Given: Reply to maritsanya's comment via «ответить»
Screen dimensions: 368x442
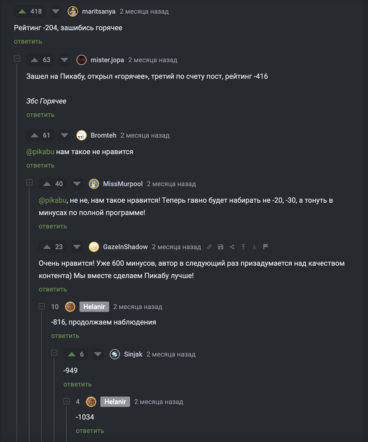Looking at the screenshot, I should tap(28, 42).
